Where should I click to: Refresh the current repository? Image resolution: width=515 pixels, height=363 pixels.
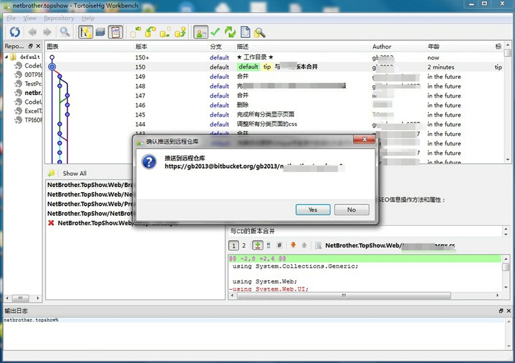tap(15, 32)
